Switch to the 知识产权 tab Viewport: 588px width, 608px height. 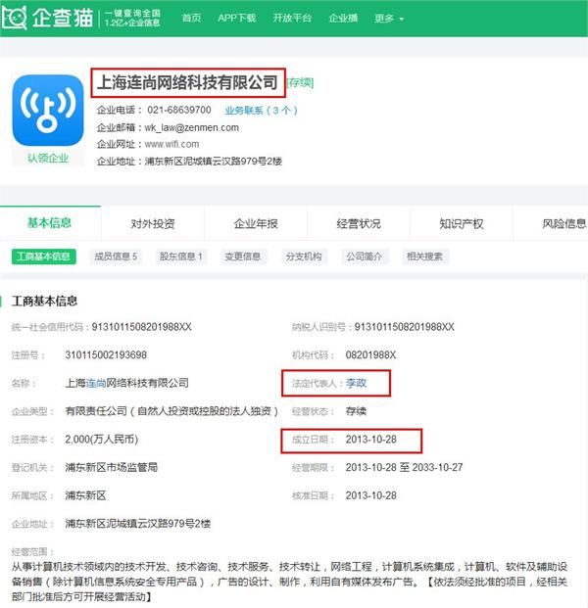click(461, 224)
